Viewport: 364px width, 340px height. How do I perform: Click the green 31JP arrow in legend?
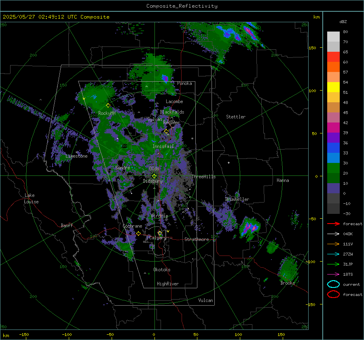click(x=333, y=264)
